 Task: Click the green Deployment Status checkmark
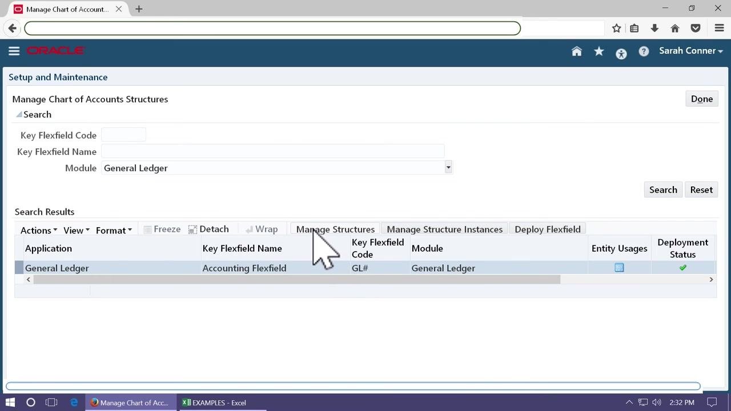[682, 268]
